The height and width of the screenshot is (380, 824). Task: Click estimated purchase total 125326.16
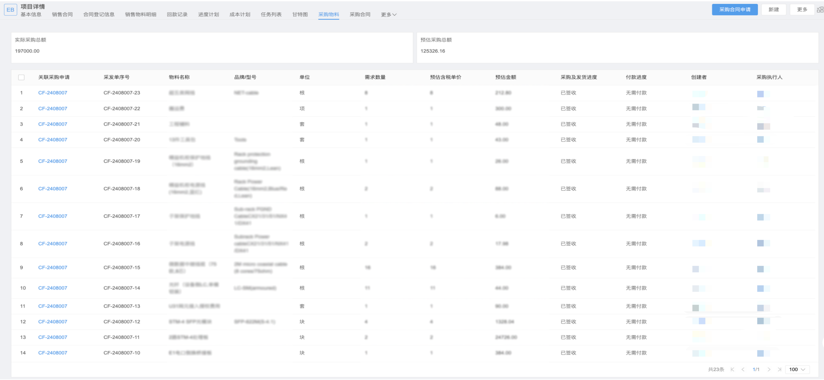coord(433,51)
